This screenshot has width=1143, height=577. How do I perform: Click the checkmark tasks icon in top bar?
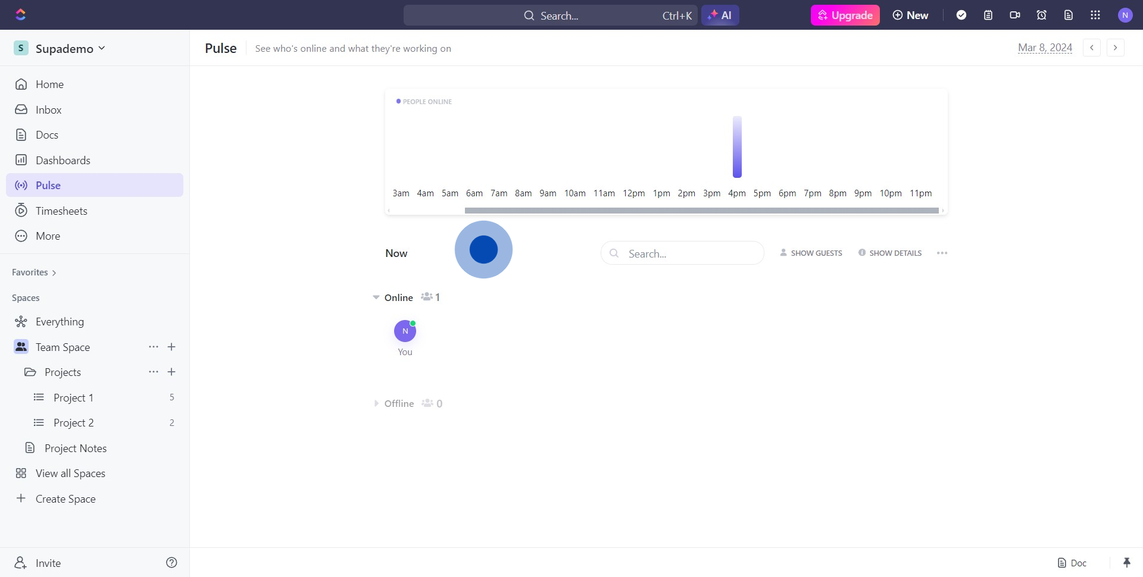pos(961,15)
